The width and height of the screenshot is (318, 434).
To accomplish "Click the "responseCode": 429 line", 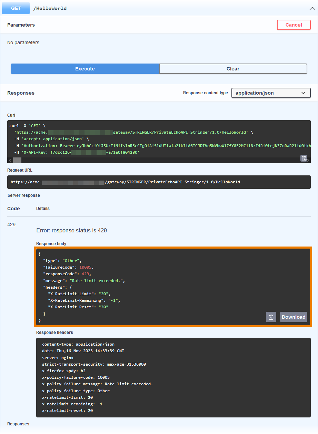I will pyautogui.click(x=67, y=274).
